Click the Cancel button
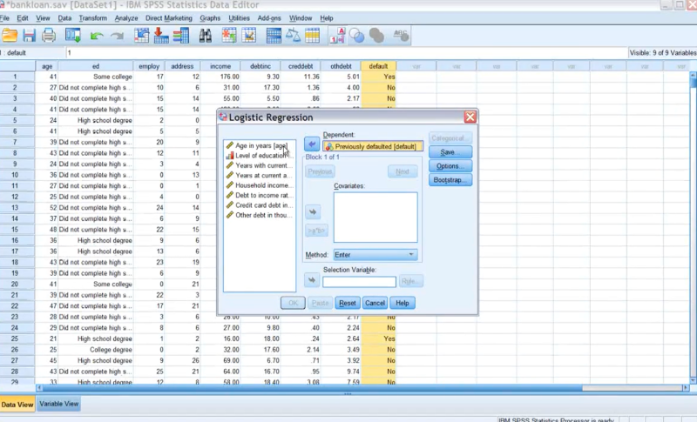The image size is (697, 422). [375, 303]
